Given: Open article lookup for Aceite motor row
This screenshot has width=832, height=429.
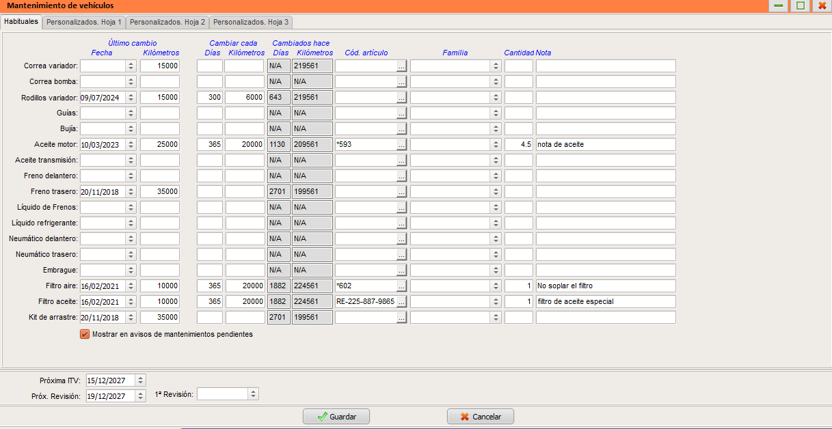Looking at the screenshot, I should coord(402,145).
